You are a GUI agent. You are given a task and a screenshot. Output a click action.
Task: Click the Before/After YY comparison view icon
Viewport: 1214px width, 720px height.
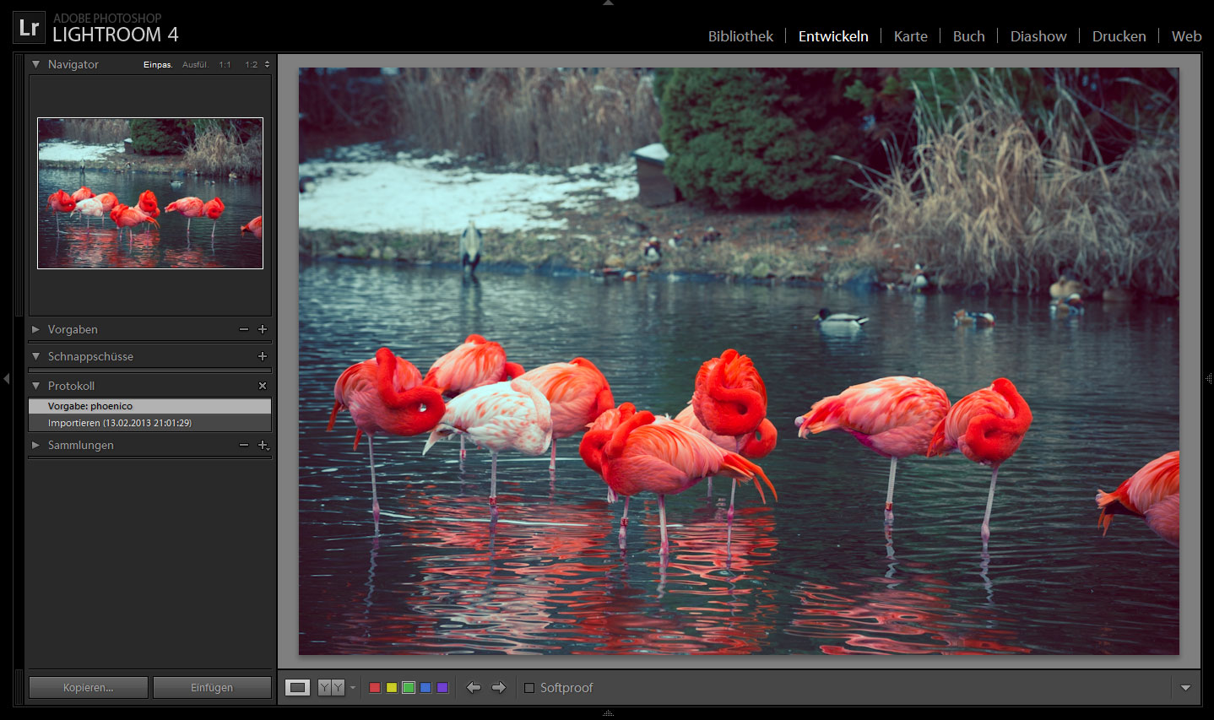(x=331, y=688)
